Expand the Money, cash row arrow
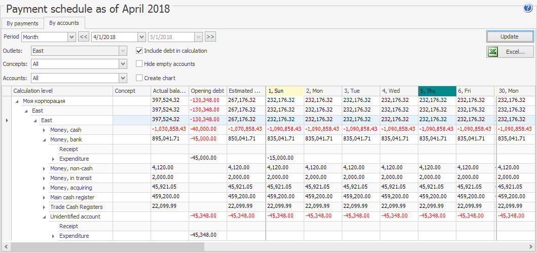The height and width of the screenshot is (253, 537). pyautogui.click(x=44, y=130)
